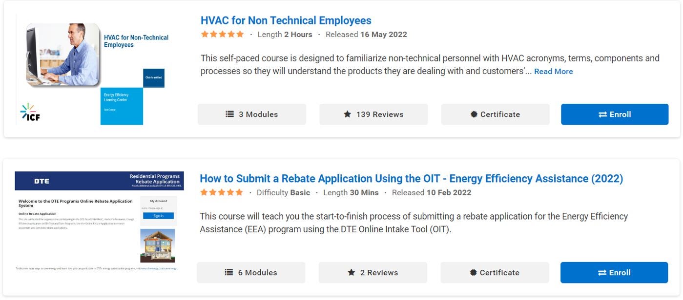Click the DTE Rebate Application thumbnail
The height and width of the screenshot is (300, 683).
click(x=99, y=222)
